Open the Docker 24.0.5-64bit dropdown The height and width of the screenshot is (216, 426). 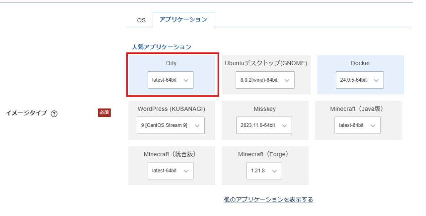click(359, 80)
